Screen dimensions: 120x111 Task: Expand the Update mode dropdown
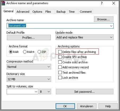point(85,37)
